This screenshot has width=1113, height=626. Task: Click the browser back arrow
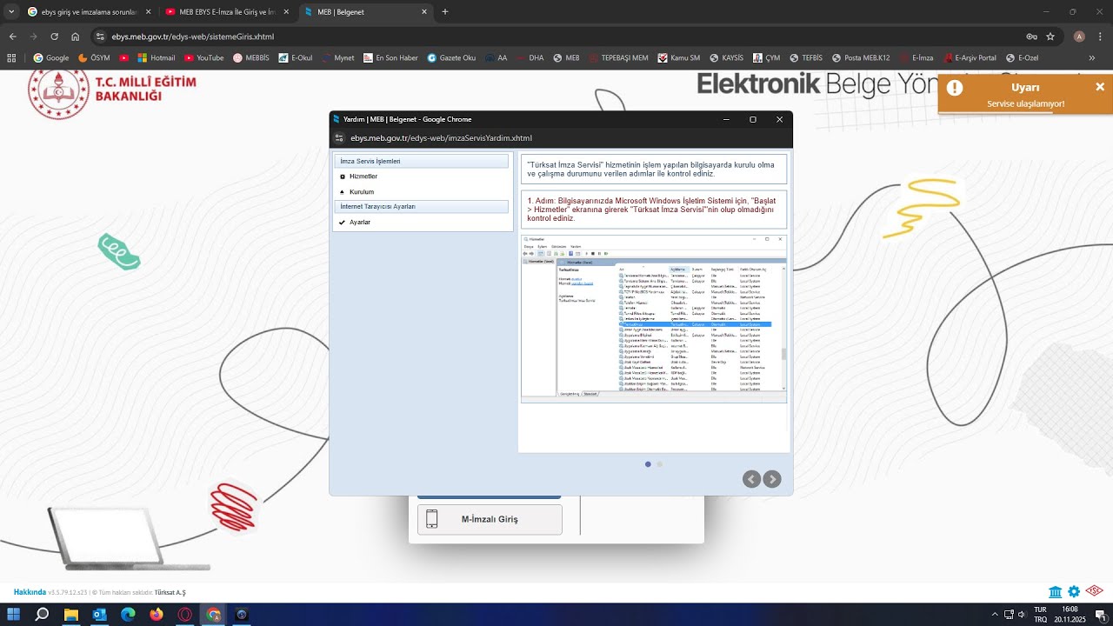click(13, 37)
